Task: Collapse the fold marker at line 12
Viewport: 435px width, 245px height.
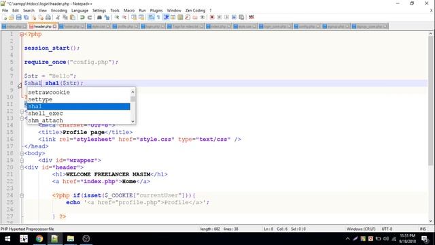Action: (x=22, y=112)
